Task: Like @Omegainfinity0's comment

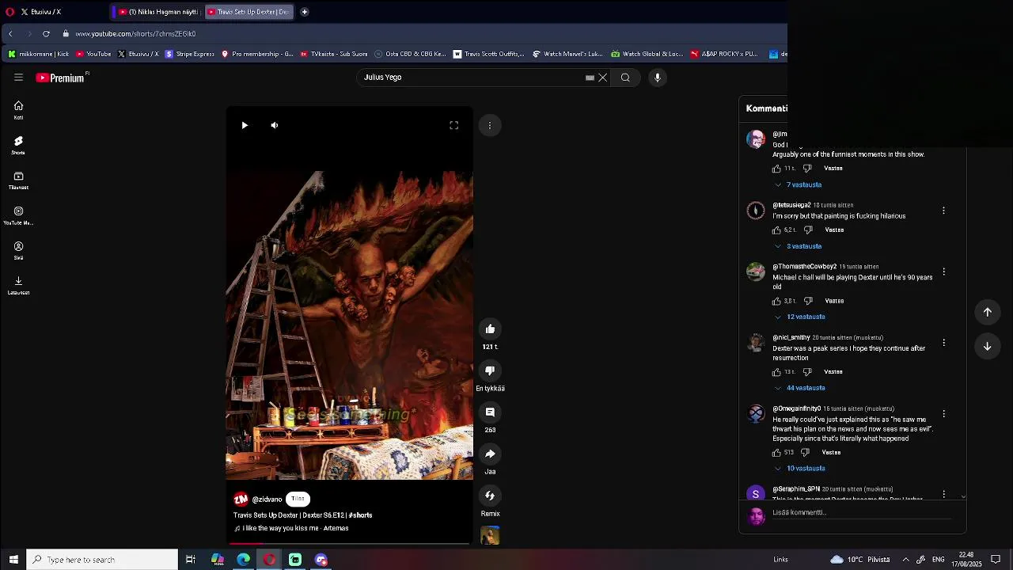Action: pos(776,453)
